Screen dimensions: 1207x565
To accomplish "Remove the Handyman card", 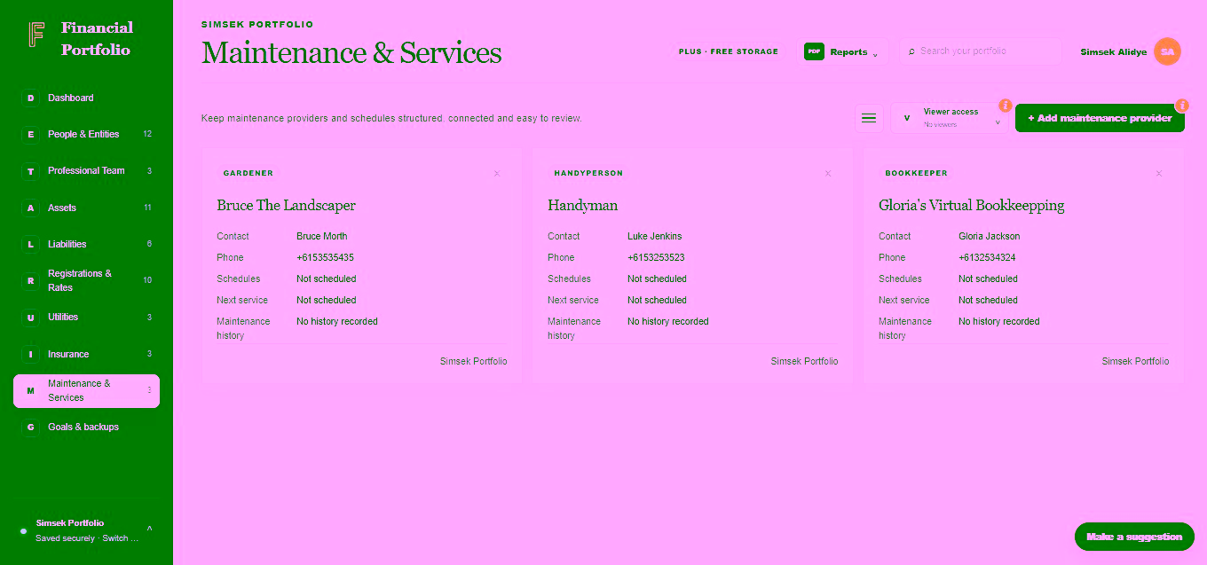I will click(x=828, y=174).
